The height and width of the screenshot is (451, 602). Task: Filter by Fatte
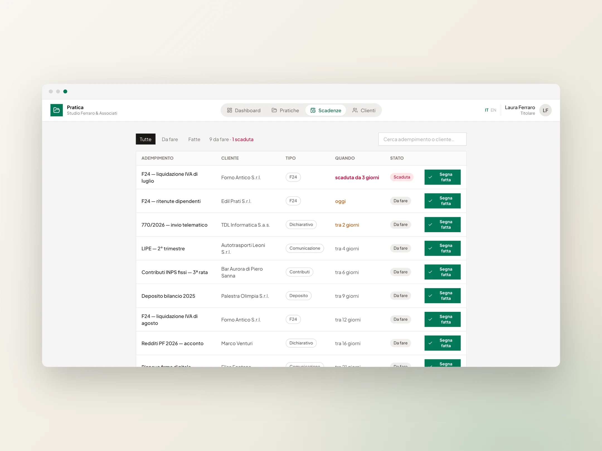[x=194, y=139]
